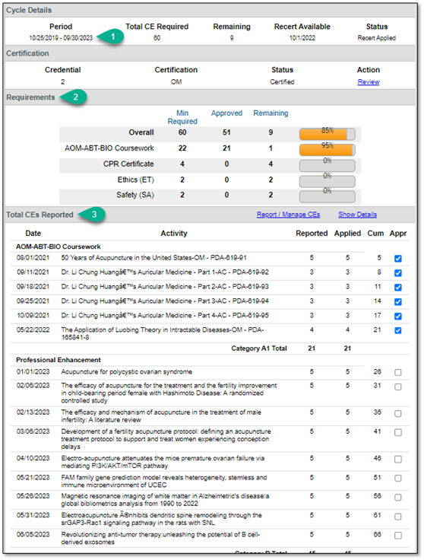Select the Luobing Theory in Intractable Diseases activity
Image resolution: width=424 pixels, height=560 pixels.
(x=163, y=333)
